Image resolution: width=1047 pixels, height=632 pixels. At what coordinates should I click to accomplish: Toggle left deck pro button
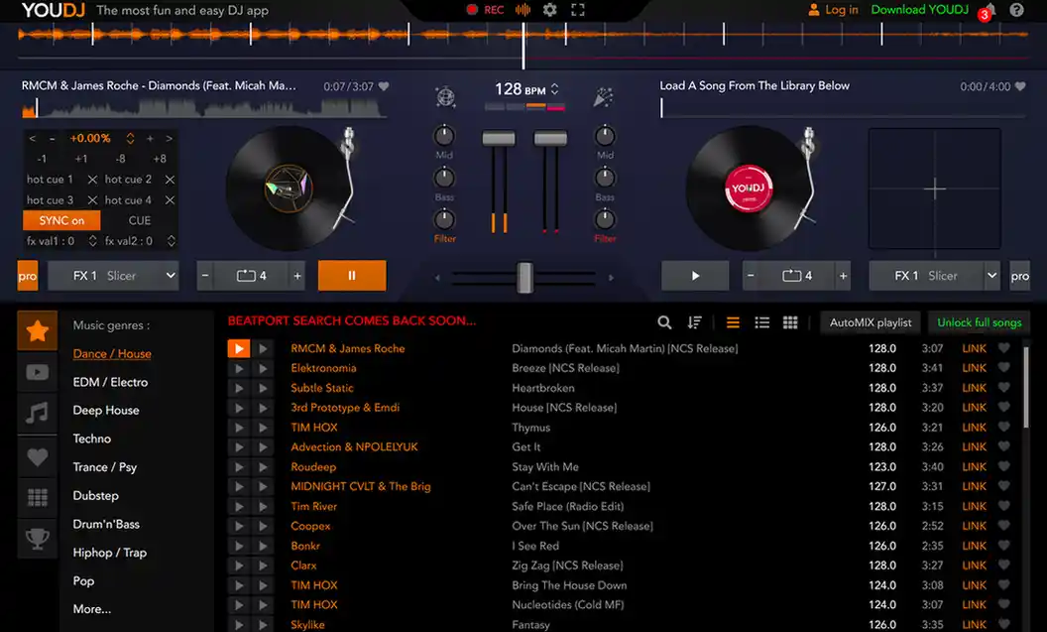point(28,276)
